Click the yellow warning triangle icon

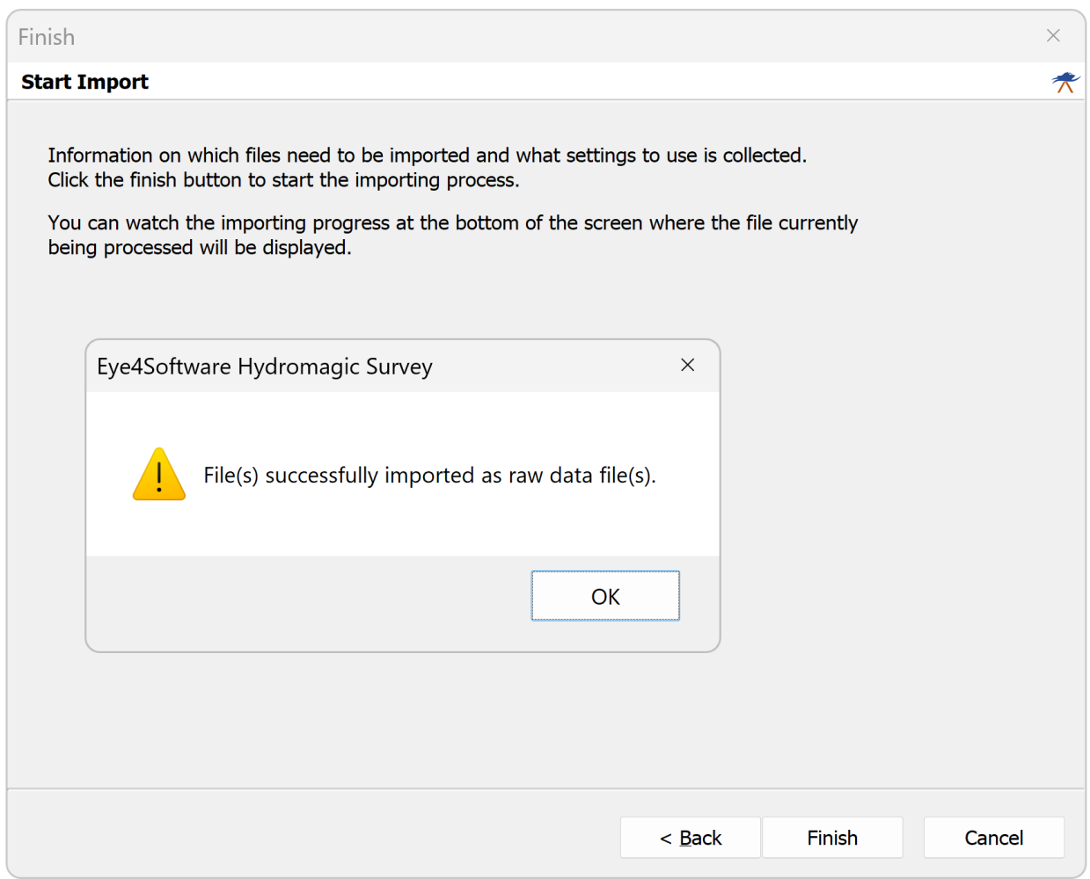tap(159, 475)
